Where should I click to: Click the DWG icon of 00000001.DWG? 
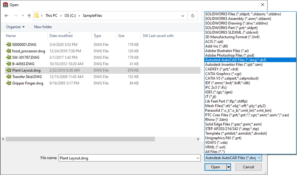9,45
